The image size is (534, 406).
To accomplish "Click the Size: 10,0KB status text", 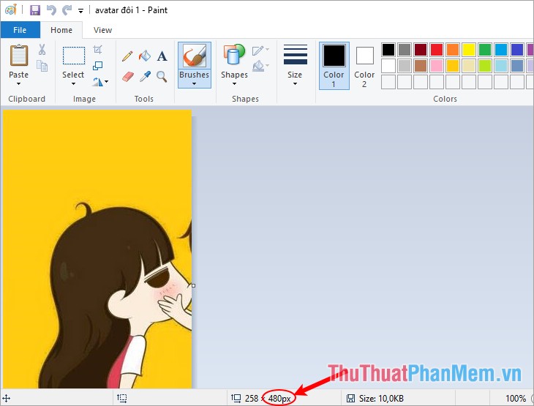I will click(381, 398).
